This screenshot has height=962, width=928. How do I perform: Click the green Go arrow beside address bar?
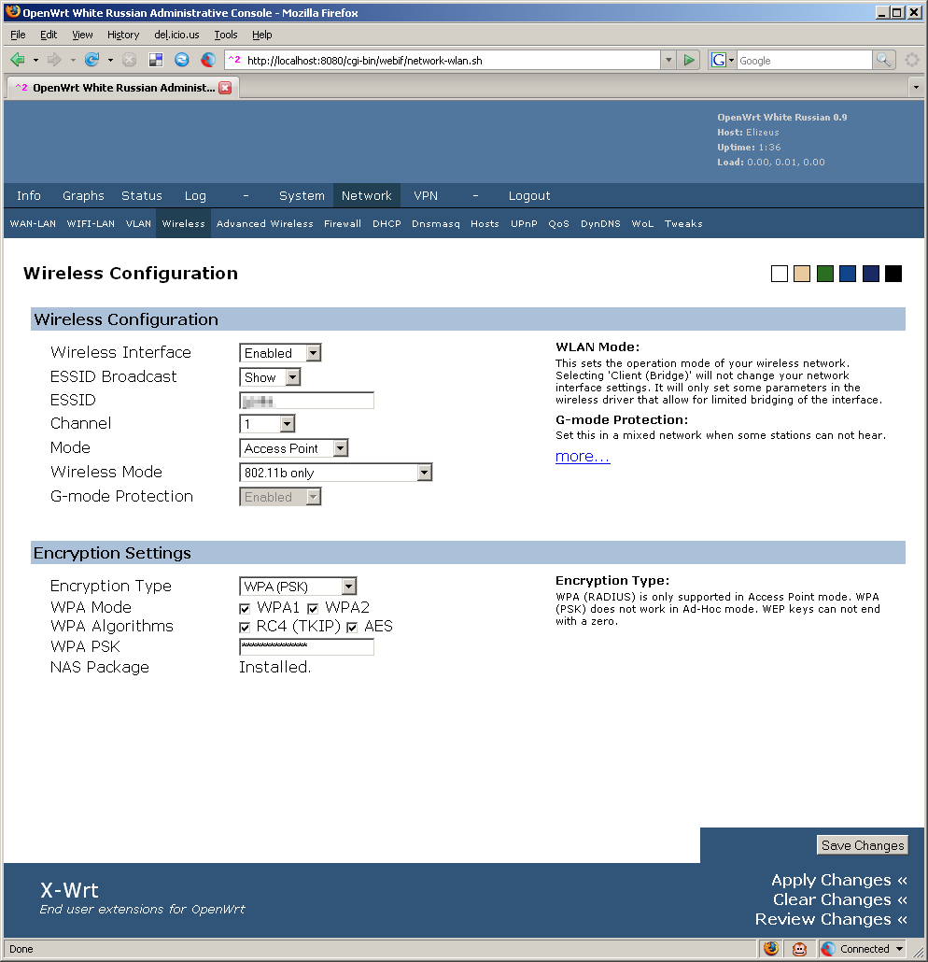tap(689, 60)
